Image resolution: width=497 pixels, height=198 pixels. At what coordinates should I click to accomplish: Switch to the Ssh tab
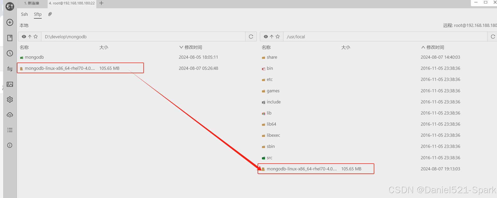pyautogui.click(x=24, y=14)
